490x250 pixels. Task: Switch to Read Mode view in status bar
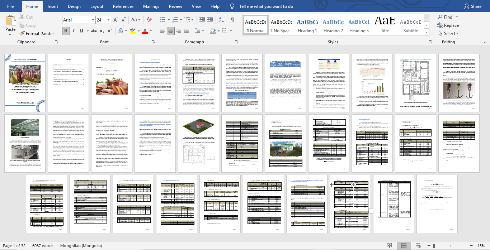(x=389, y=246)
